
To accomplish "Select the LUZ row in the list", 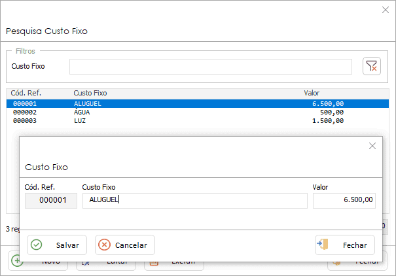I will (198, 121).
